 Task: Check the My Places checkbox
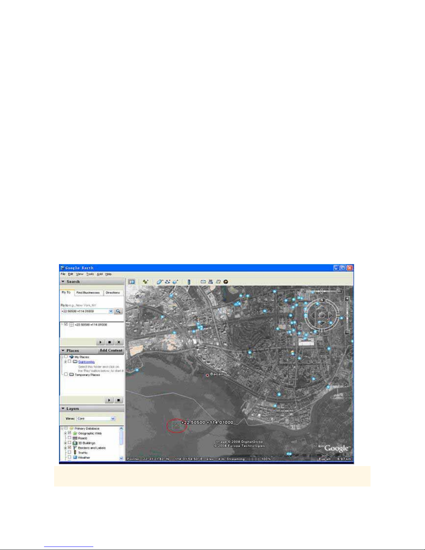(x=66, y=357)
